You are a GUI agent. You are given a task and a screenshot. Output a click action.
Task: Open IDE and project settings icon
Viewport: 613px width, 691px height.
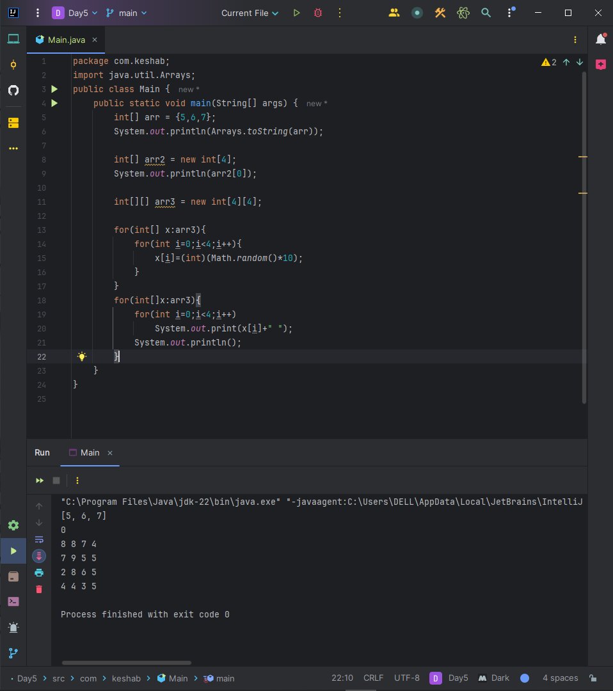click(x=511, y=12)
